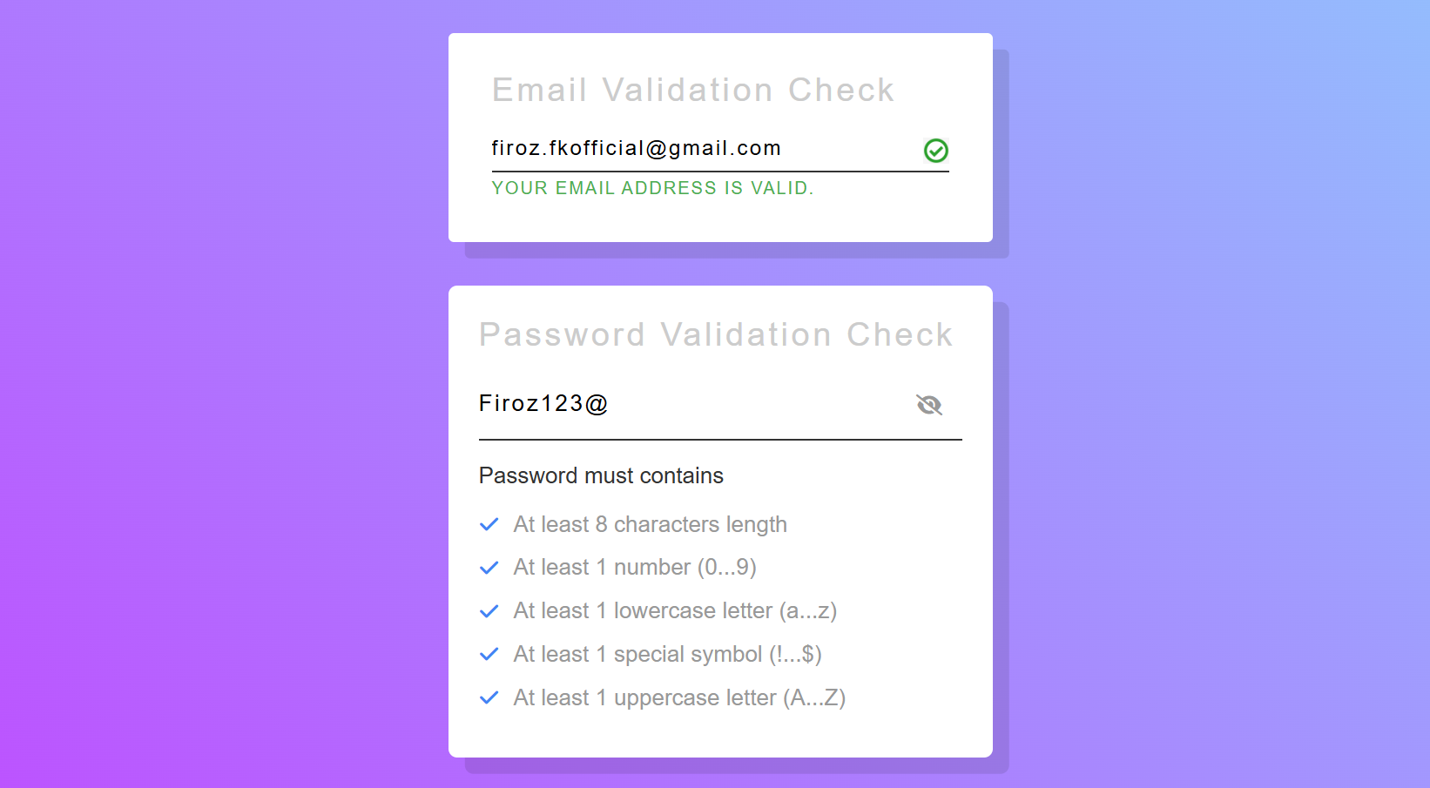Click the circled check inside the email field
The width and height of the screenshot is (1430, 788).
coord(935,151)
